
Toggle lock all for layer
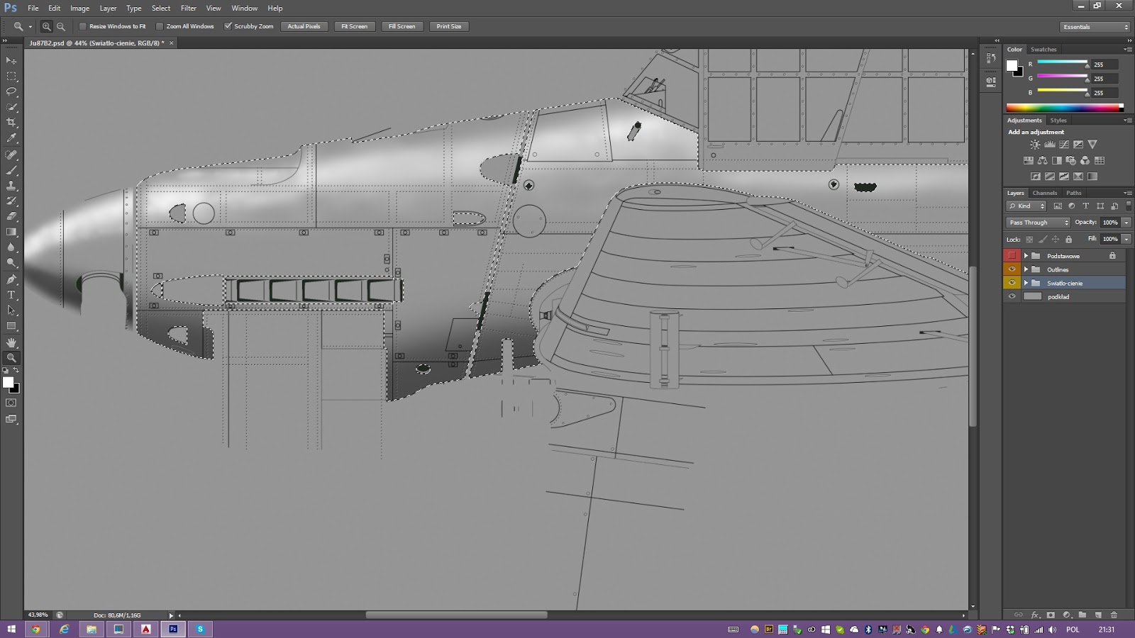(1068, 240)
